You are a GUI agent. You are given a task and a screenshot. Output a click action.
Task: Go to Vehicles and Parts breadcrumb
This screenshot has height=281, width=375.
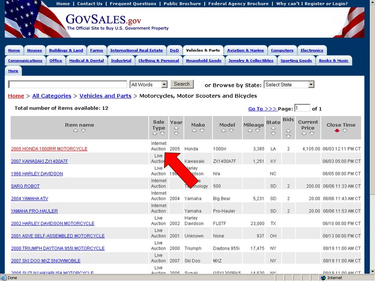tap(105, 96)
